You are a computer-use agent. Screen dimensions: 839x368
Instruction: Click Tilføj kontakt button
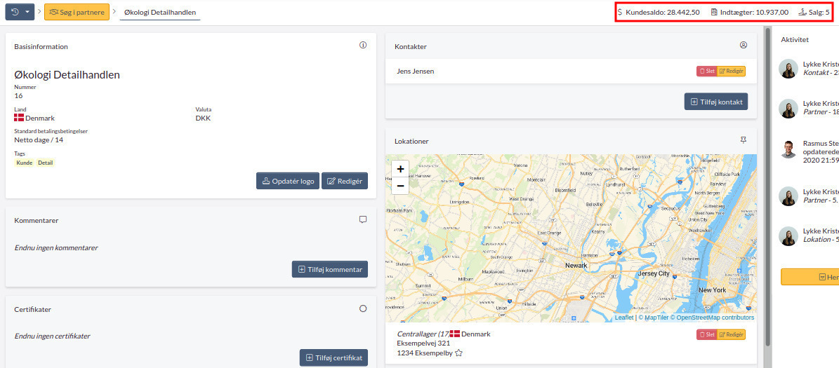(716, 102)
